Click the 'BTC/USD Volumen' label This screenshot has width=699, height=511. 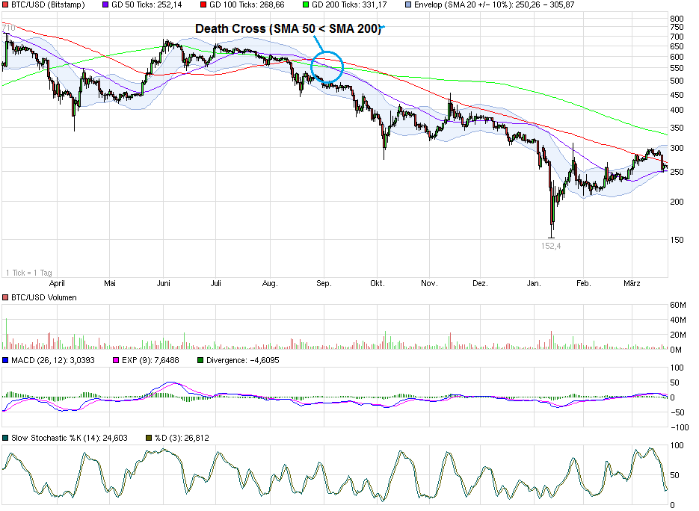pos(43,297)
